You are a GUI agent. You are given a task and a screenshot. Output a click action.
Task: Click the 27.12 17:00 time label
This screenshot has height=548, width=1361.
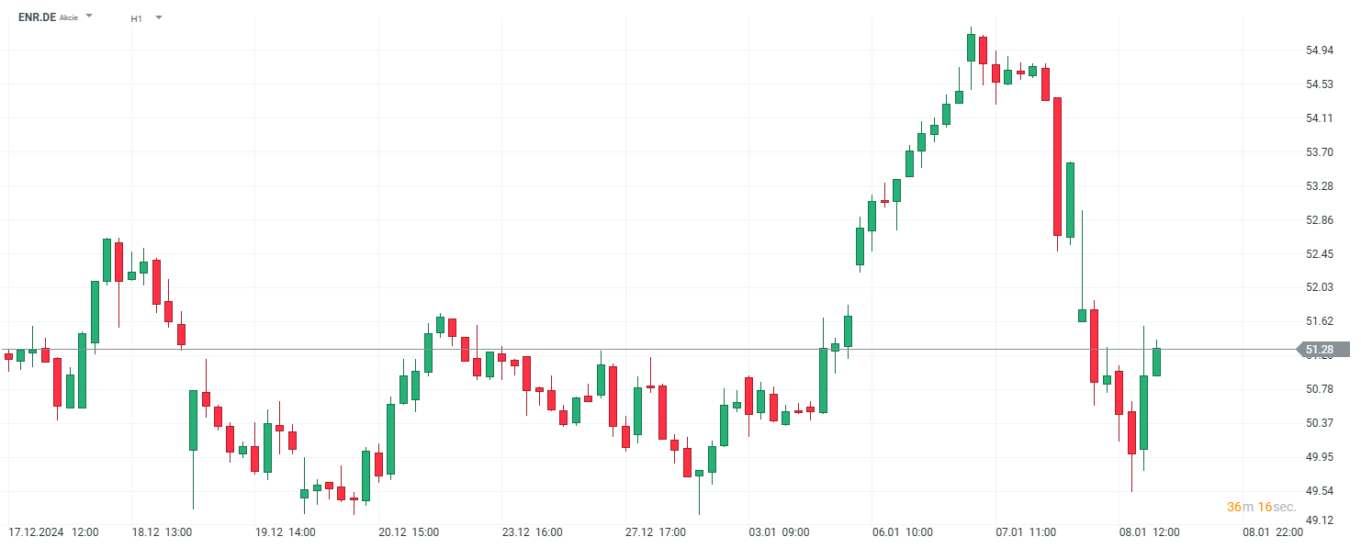(656, 532)
